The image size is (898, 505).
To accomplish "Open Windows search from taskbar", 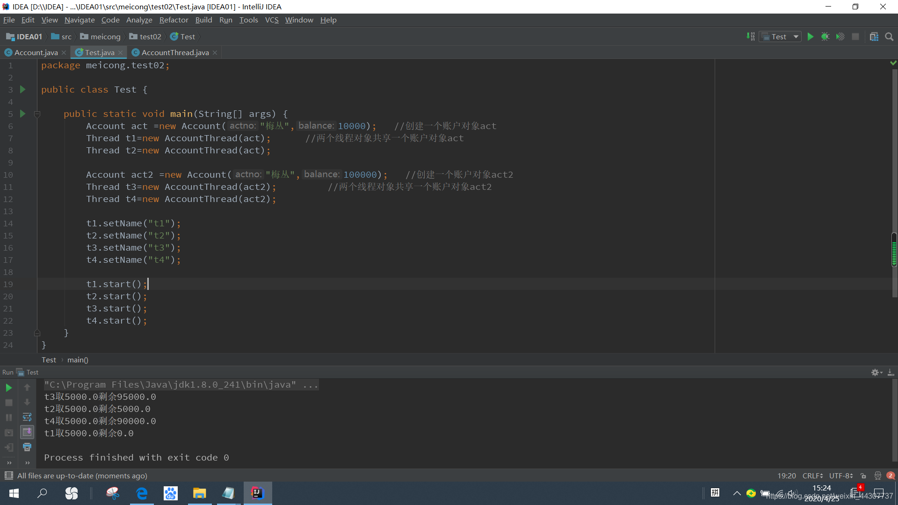I will click(x=43, y=493).
